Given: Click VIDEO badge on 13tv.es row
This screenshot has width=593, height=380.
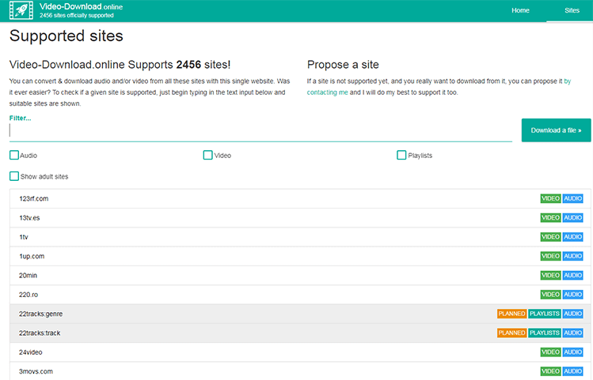Looking at the screenshot, I should (550, 218).
